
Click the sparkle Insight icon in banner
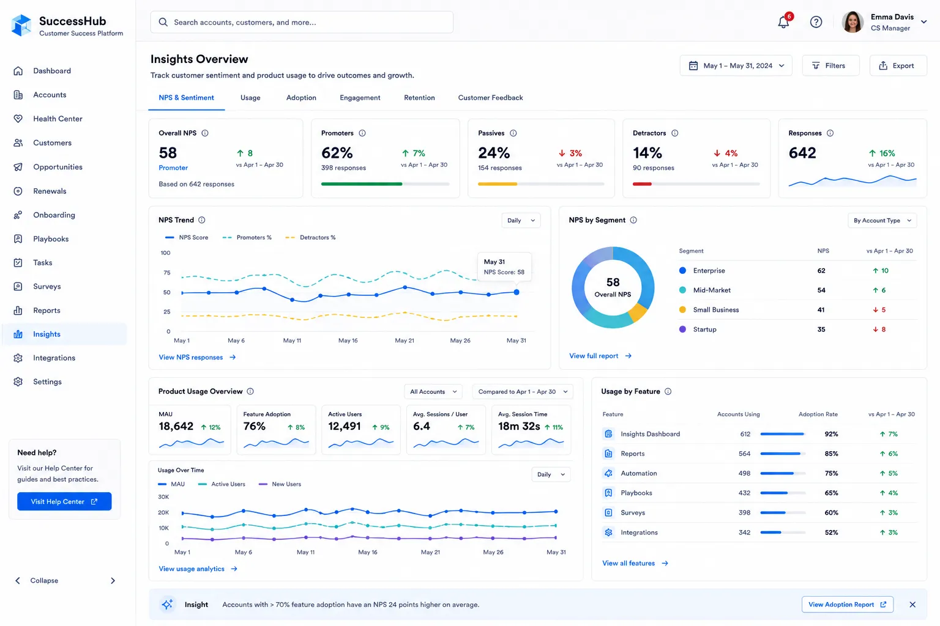tap(167, 605)
